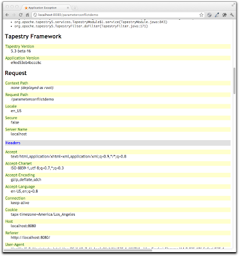Click the horizontal scrollbar at the bottom
Screen dimensions: 239x256
[x=78, y=250]
